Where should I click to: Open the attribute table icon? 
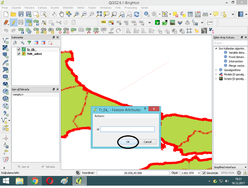point(190,14)
